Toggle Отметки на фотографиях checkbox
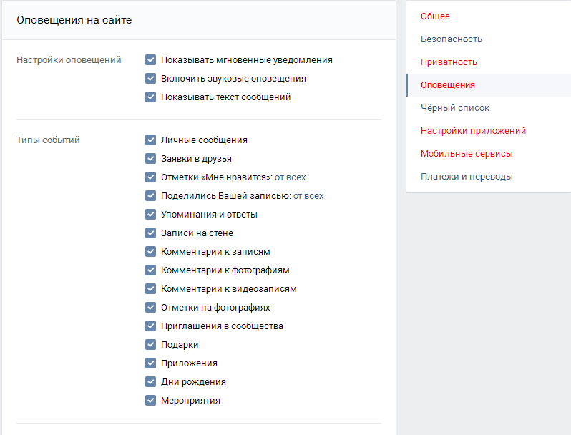 coord(150,307)
